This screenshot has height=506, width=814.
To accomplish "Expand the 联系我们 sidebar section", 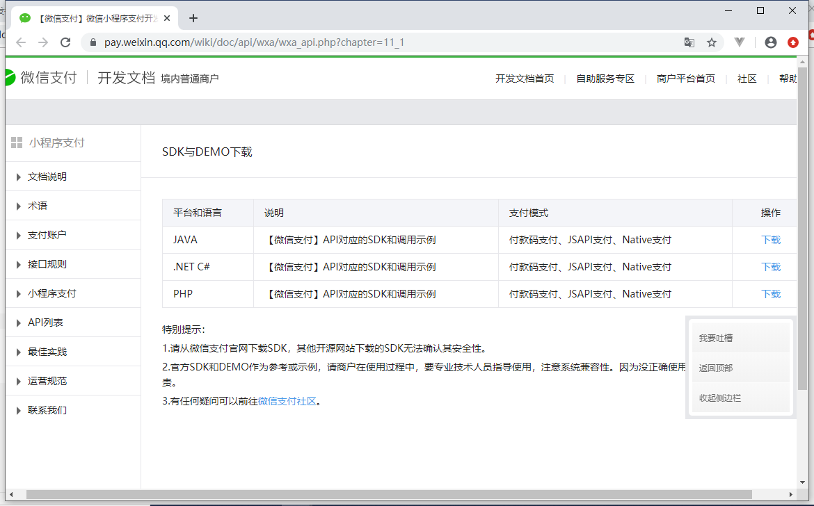I will (72, 410).
